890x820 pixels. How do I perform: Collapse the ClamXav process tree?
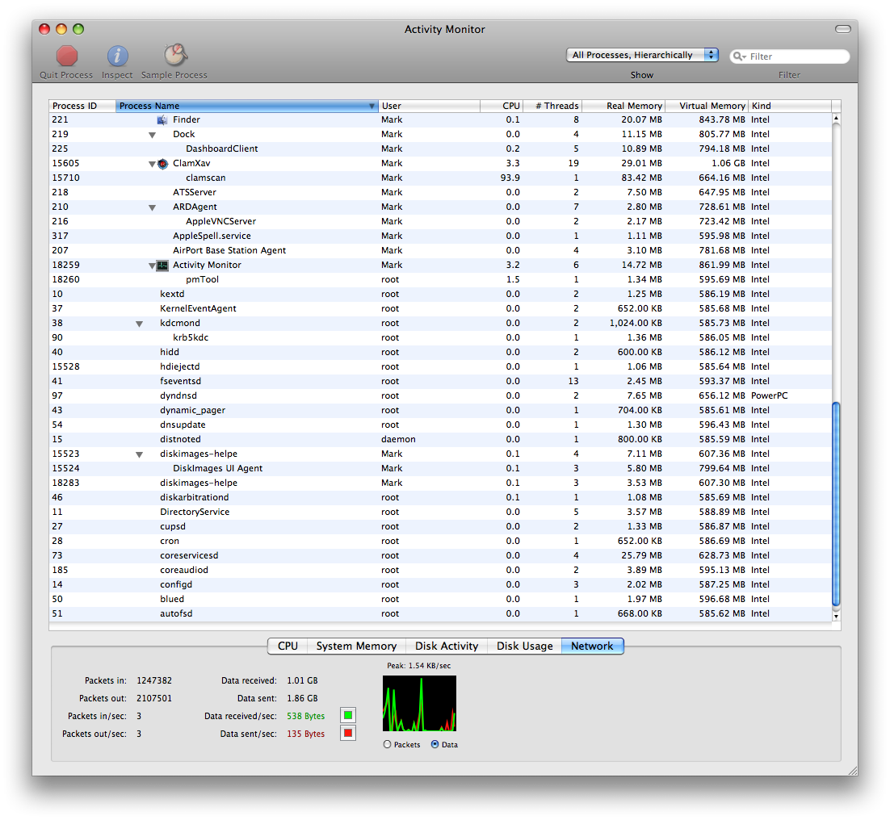pyautogui.click(x=152, y=164)
